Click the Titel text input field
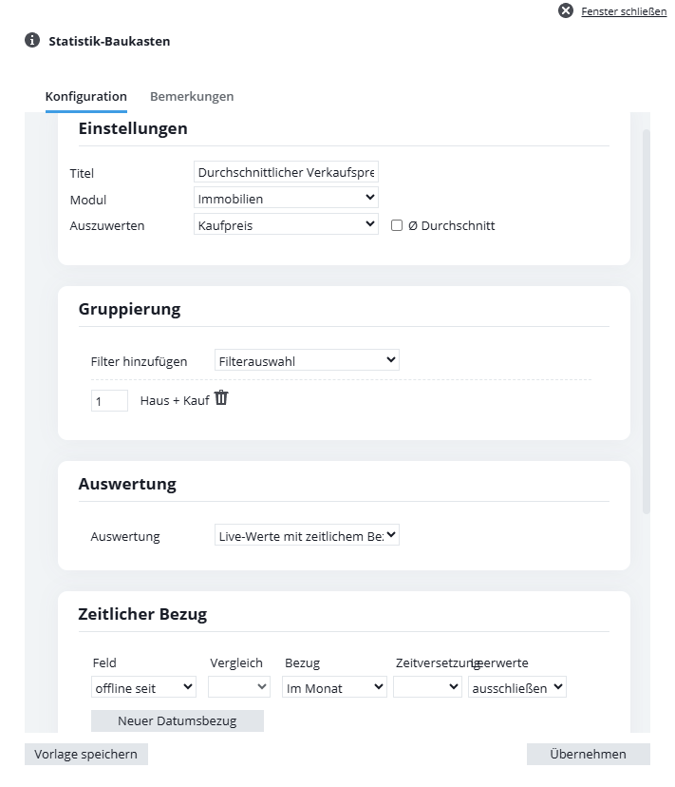This screenshot has width=675, height=787. click(286, 172)
